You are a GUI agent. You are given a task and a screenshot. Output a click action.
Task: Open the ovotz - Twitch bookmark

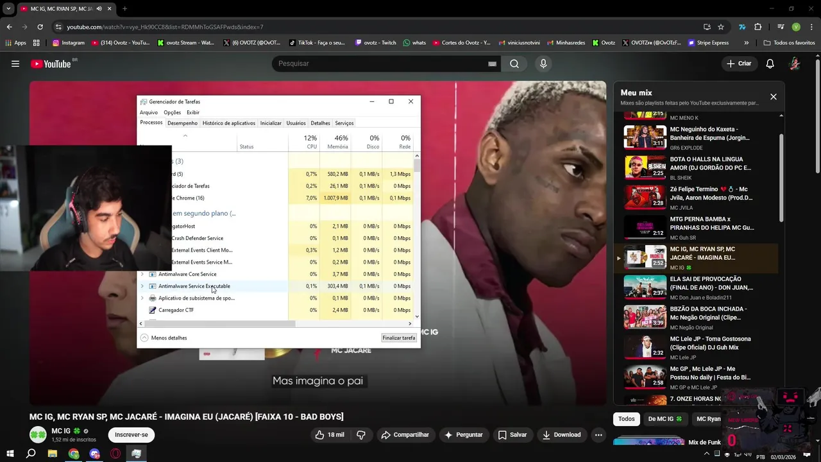[376, 43]
